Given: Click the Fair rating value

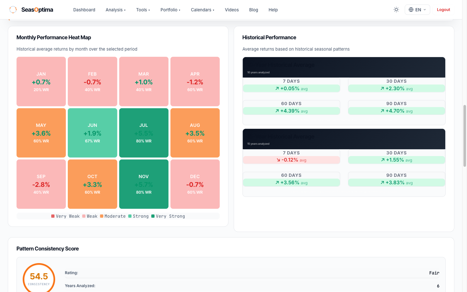Looking at the screenshot, I should 434,273.
